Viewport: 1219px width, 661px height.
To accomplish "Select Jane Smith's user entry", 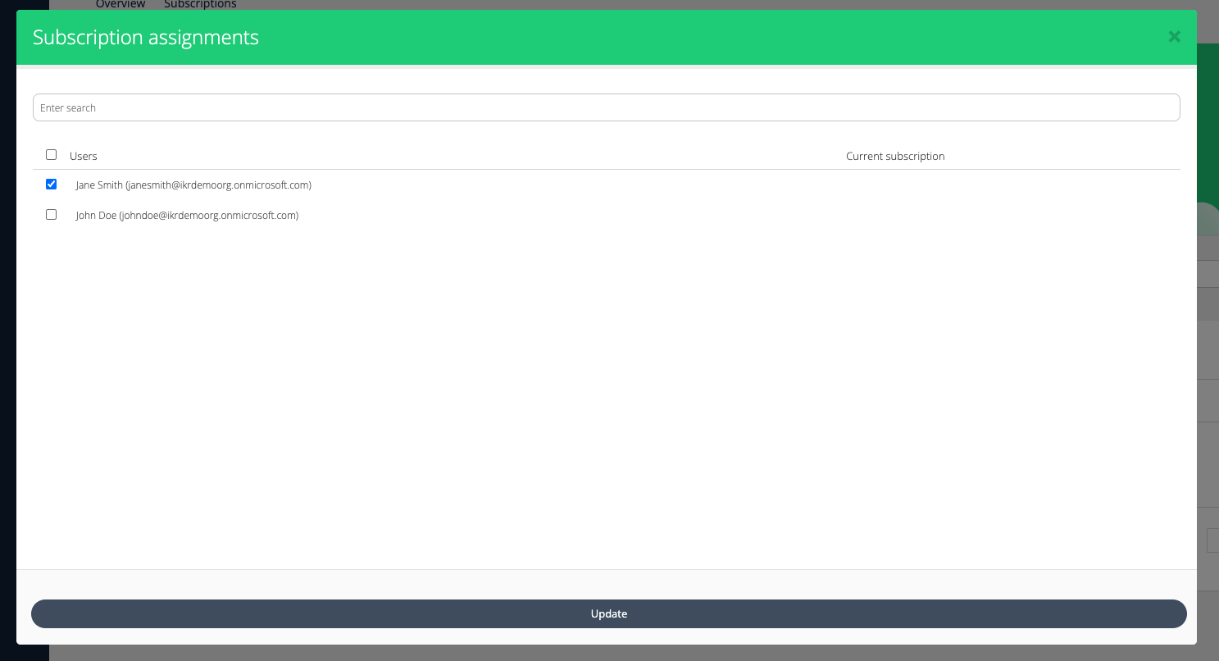I will pyautogui.click(x=193, y=185).
